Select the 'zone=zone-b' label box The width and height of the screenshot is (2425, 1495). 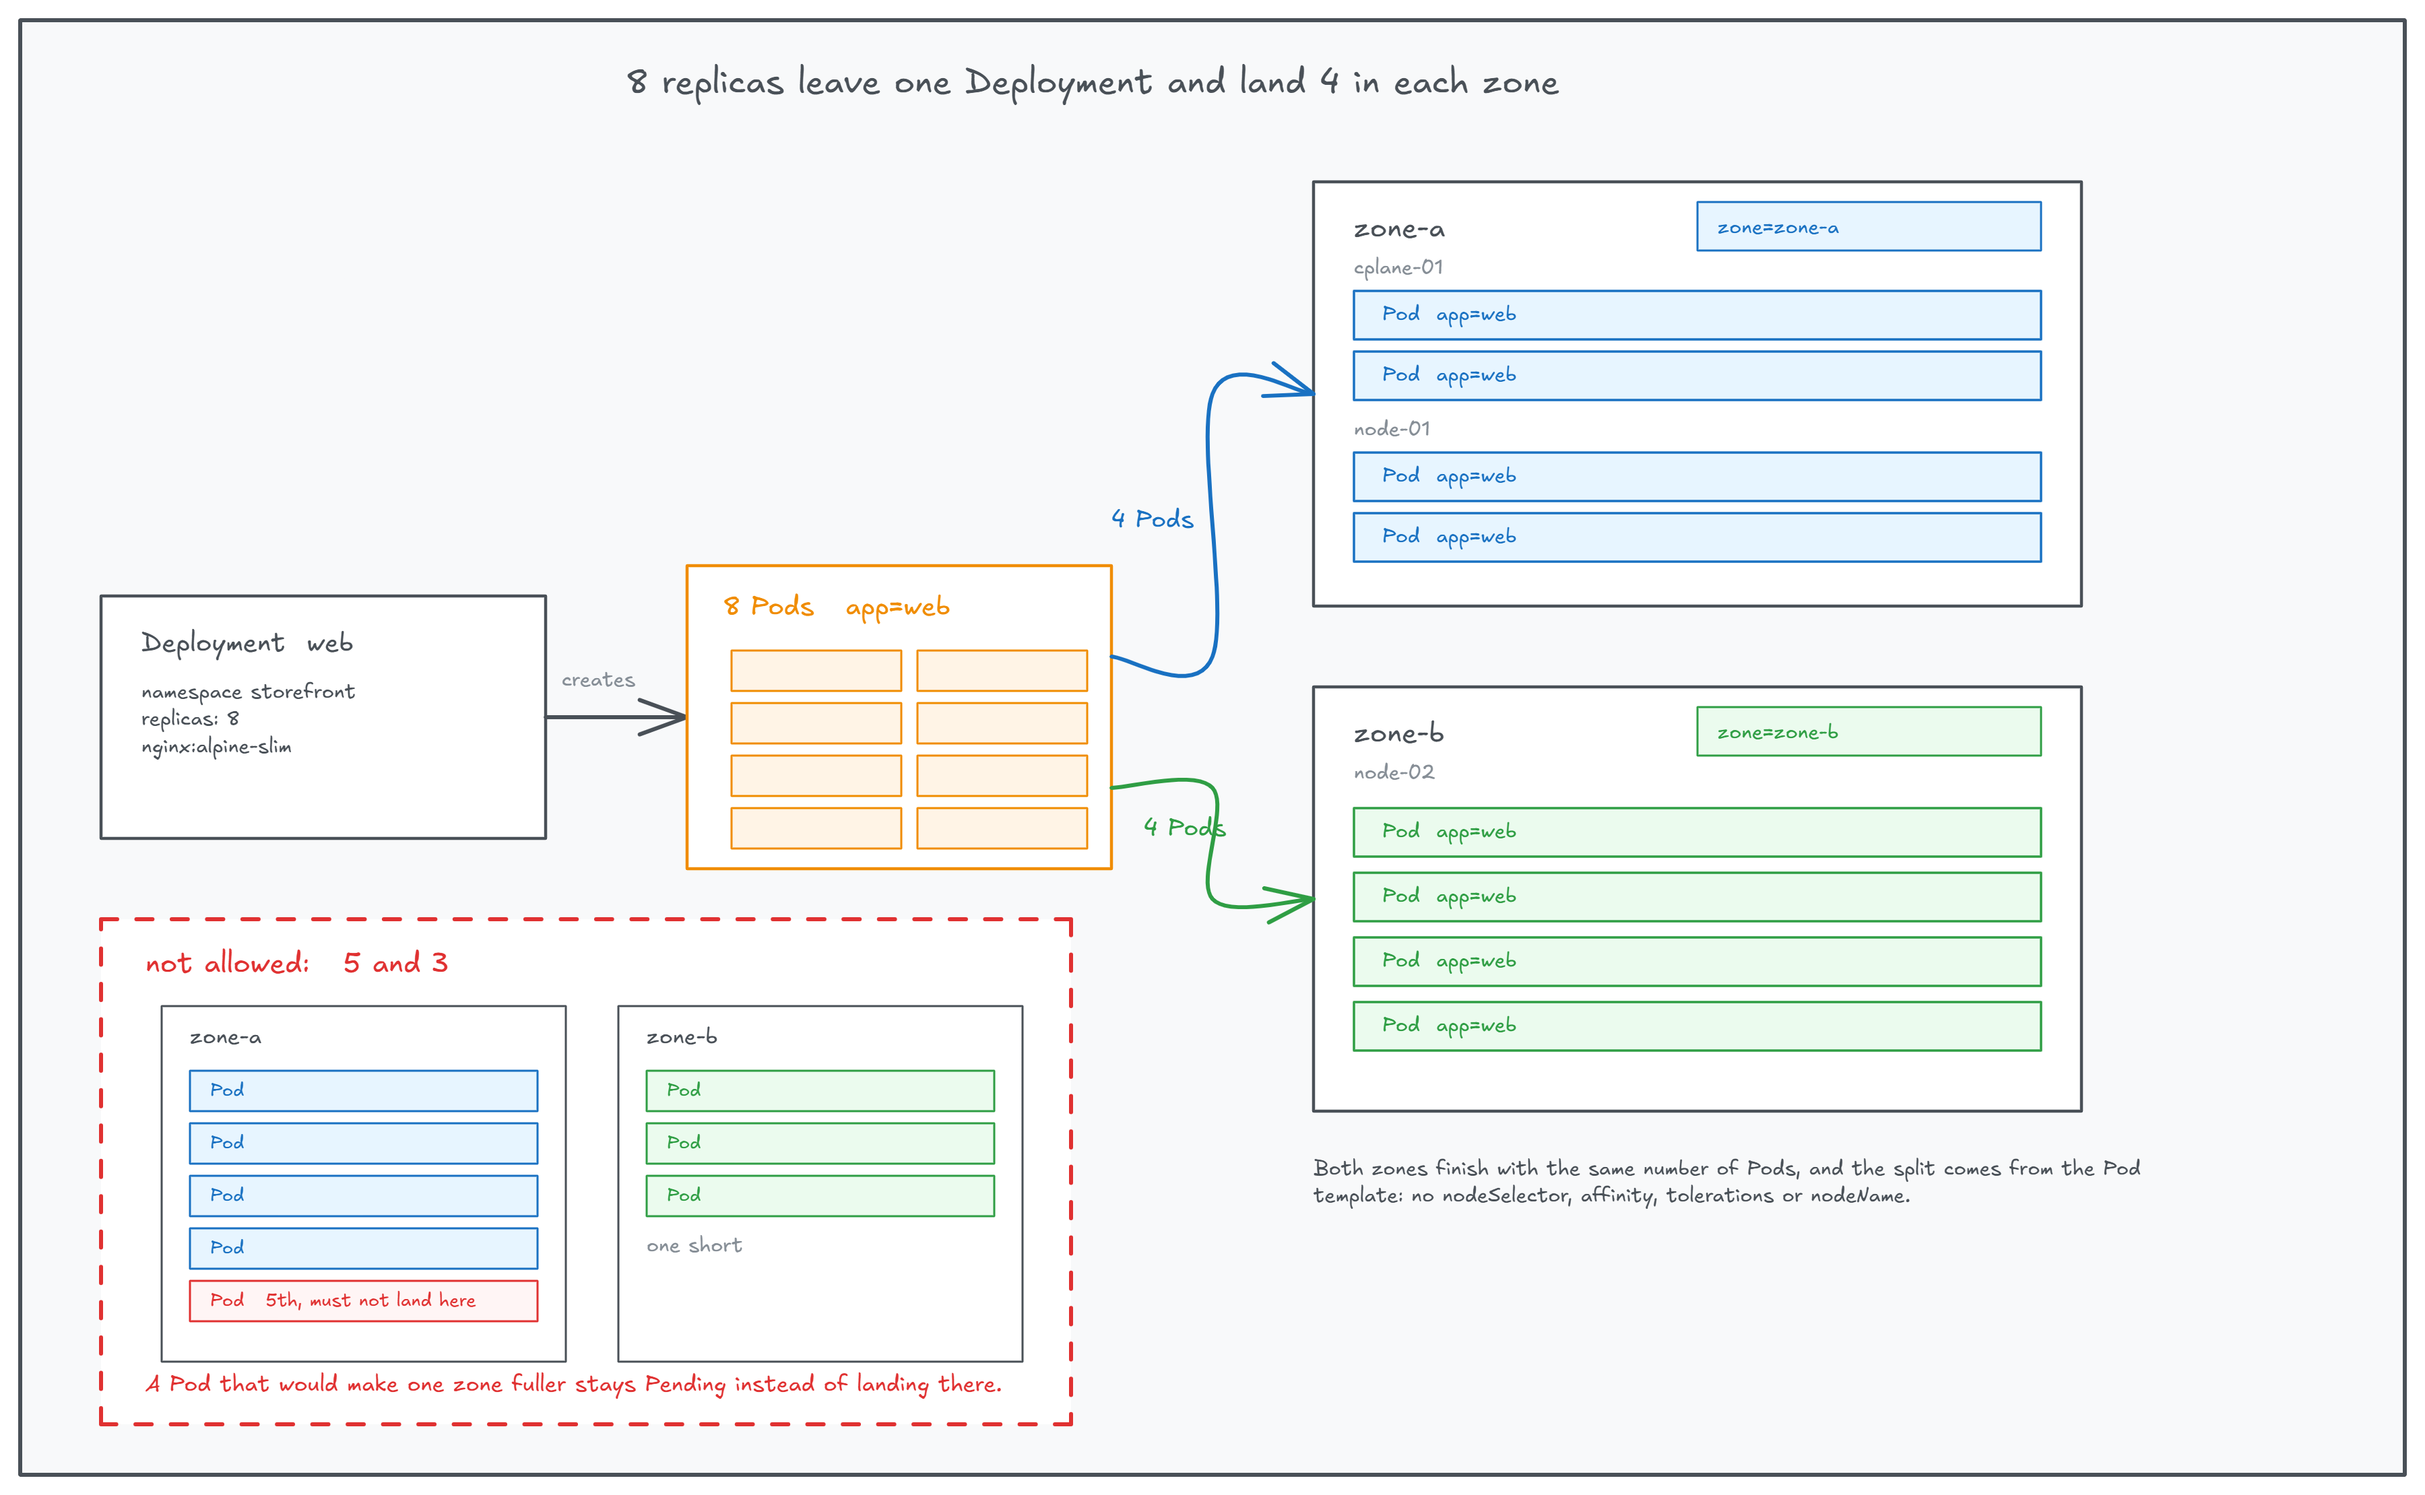pyautogui.click(x=1868, y=732)
